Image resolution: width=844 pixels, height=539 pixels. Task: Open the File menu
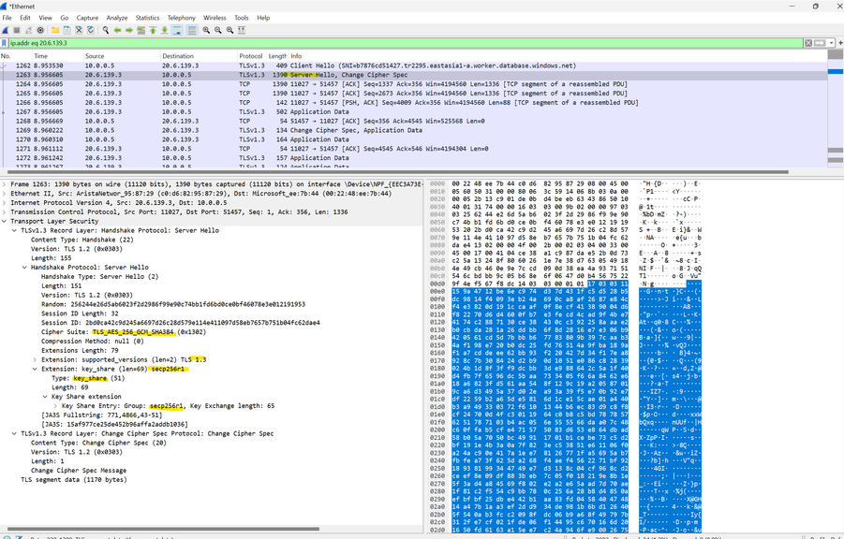pyautogui.click(x=7, y=18)
